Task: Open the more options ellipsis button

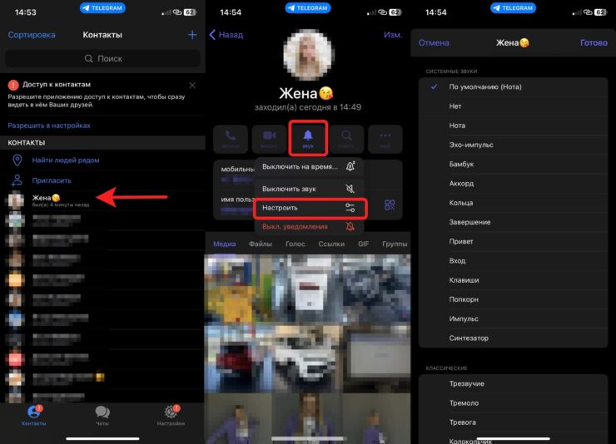Action: tap(385, 138)
